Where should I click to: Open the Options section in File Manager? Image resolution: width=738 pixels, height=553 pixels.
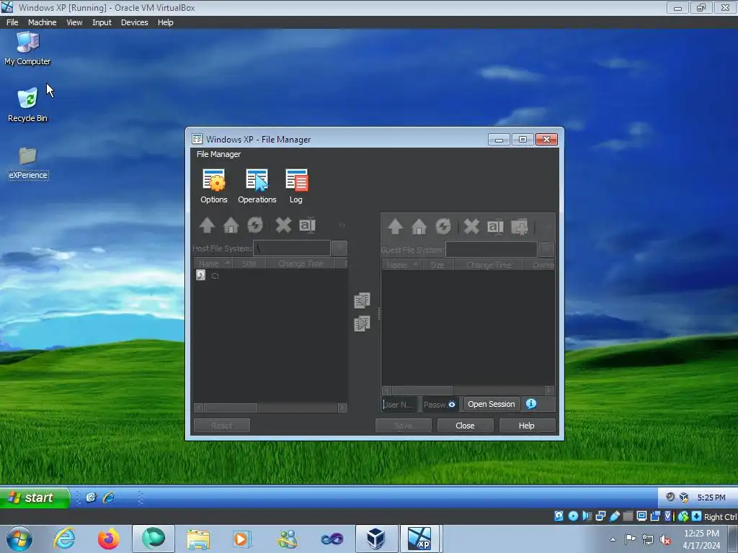pyautogui.click(x=213, y=186)
